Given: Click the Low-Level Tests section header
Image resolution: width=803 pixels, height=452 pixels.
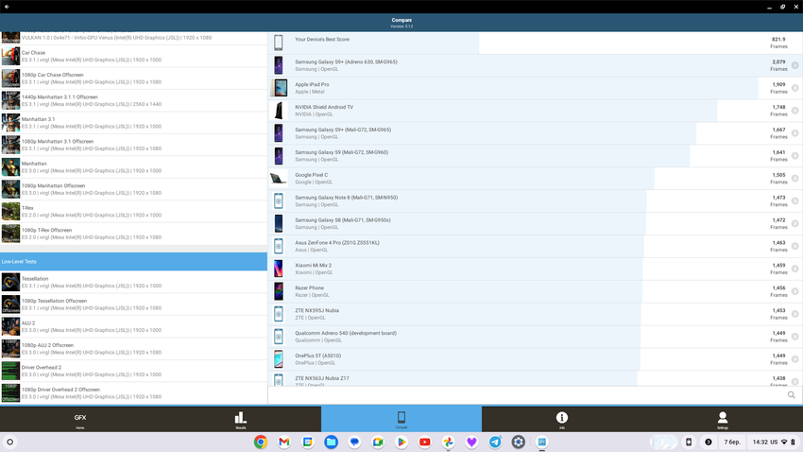Looking at the screenshot, I should click(x=133, y=262).
